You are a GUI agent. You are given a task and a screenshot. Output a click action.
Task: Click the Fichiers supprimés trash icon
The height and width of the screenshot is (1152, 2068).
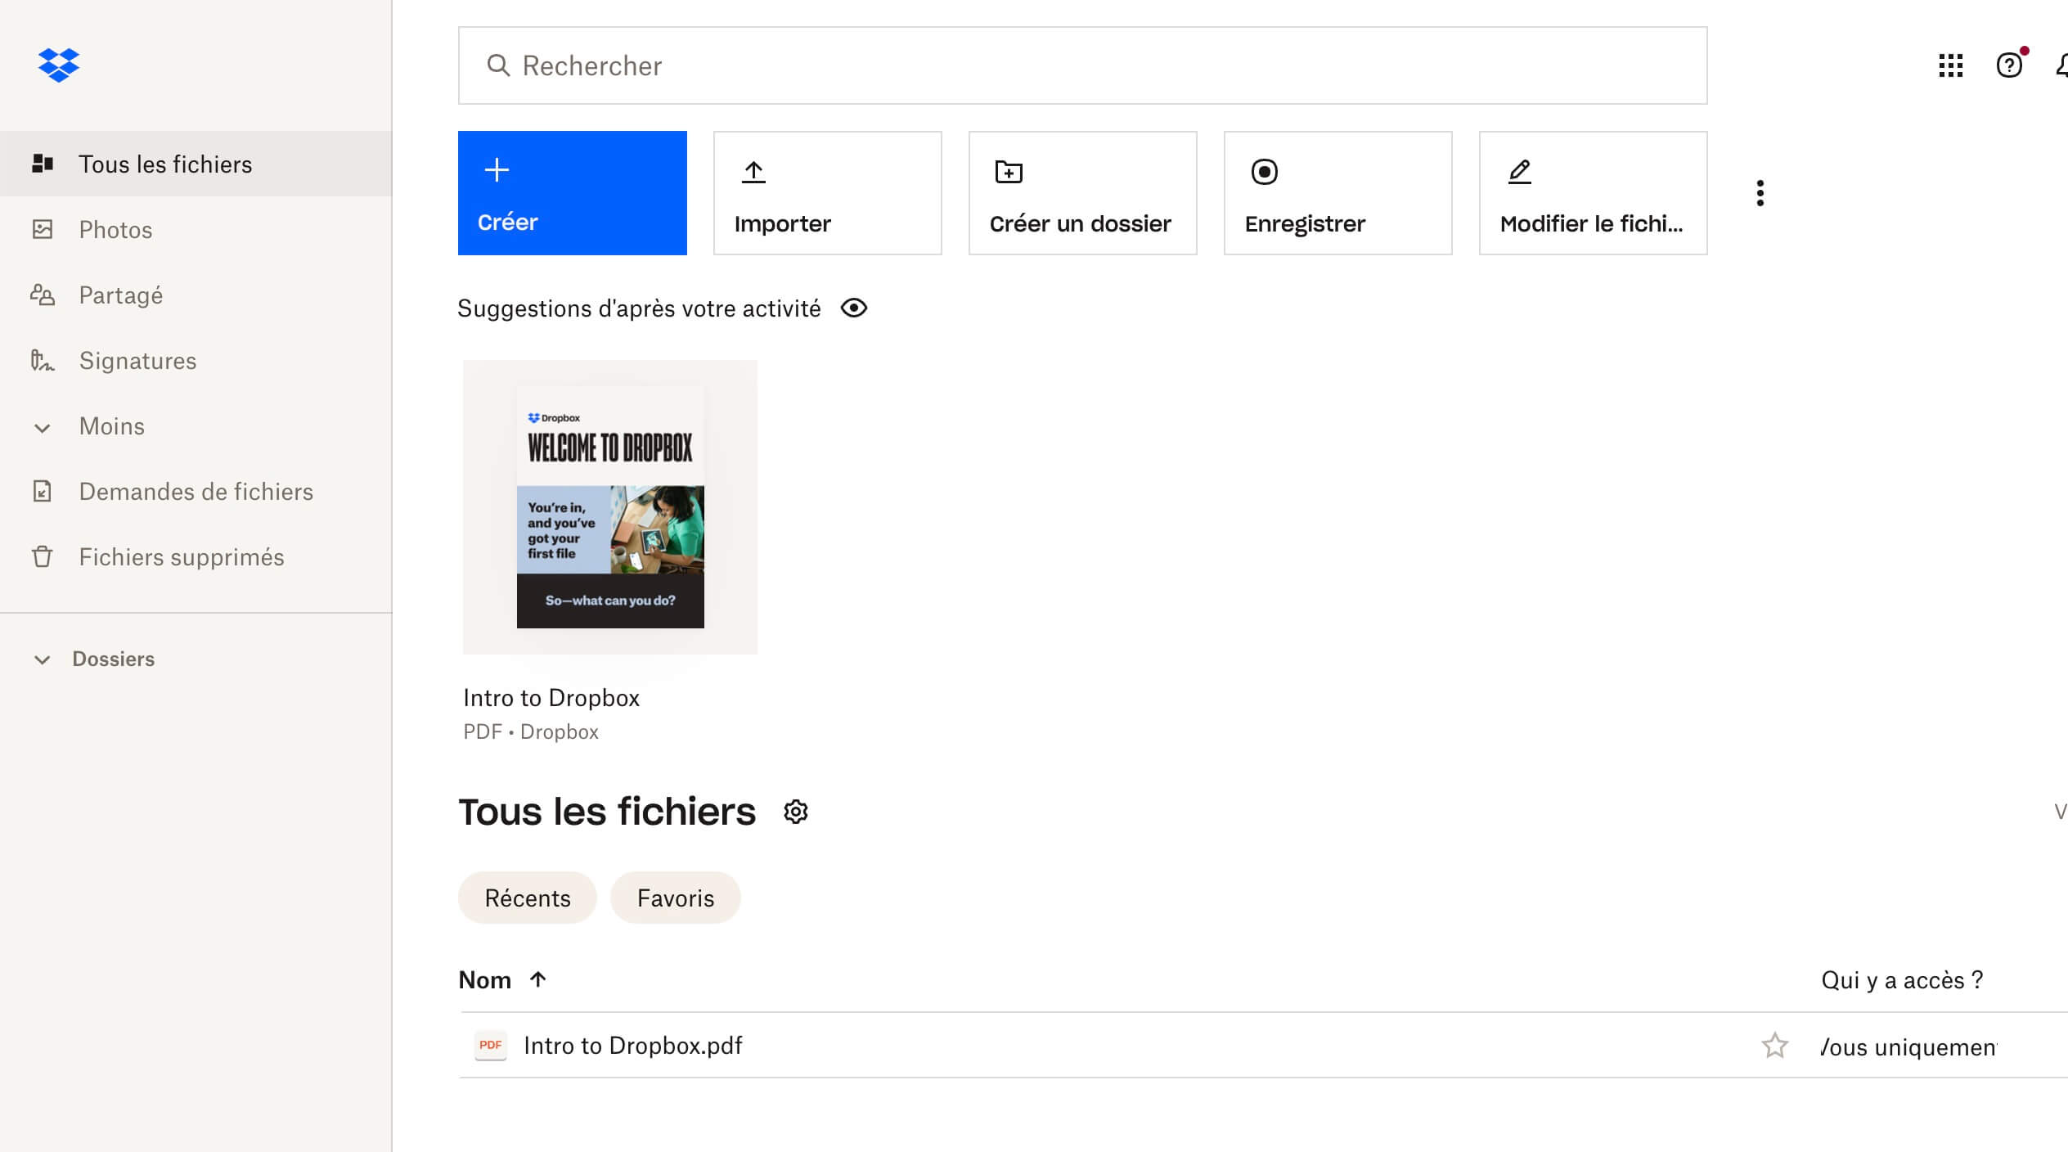coord(43,556)
